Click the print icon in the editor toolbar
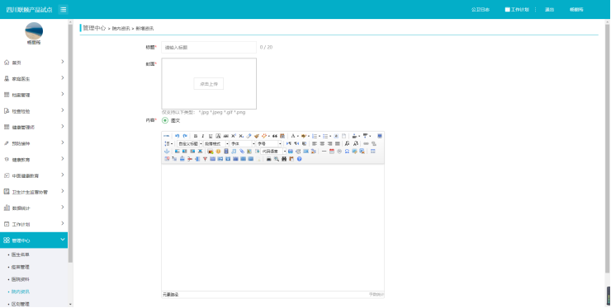 [x=268, y=159]
